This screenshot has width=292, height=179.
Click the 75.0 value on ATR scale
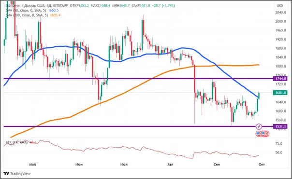pos(279,143)
